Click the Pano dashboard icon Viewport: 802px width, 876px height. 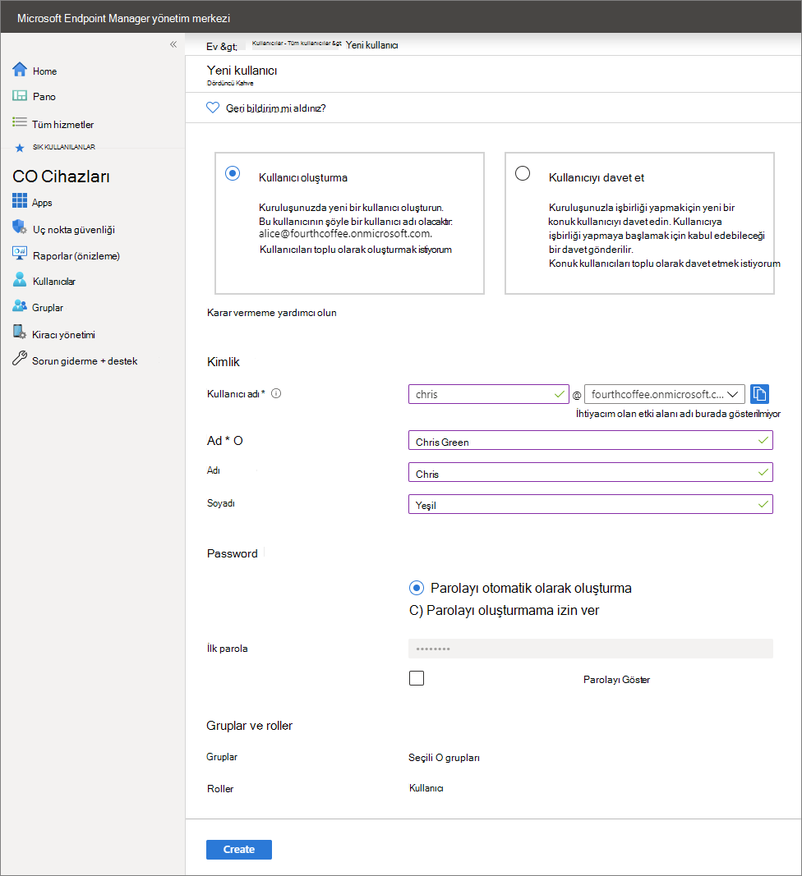[20, 95]
